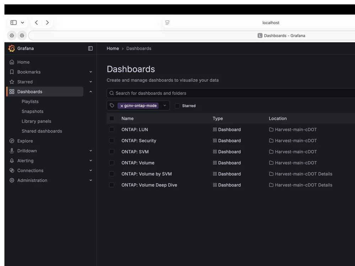Select the ONTAP: Volume Deep Dive checkbox
Screen dimensions: 355x266
(x=112, y=185)
